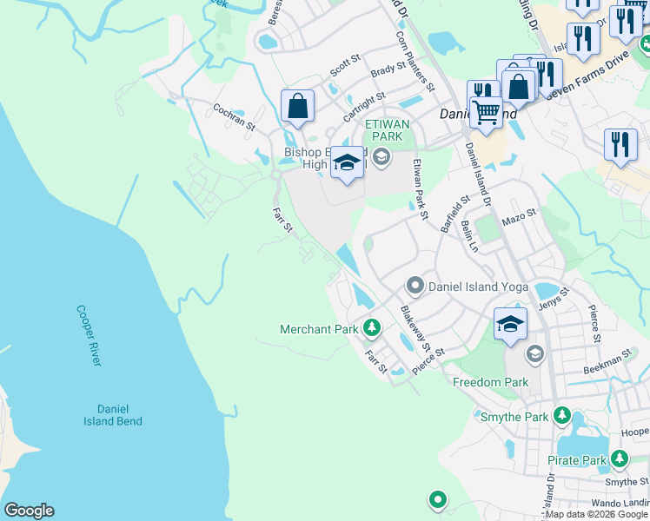The image size is (650, 521).
Task: Select the Daniel Island Bend label
Action: coord(113,415)
